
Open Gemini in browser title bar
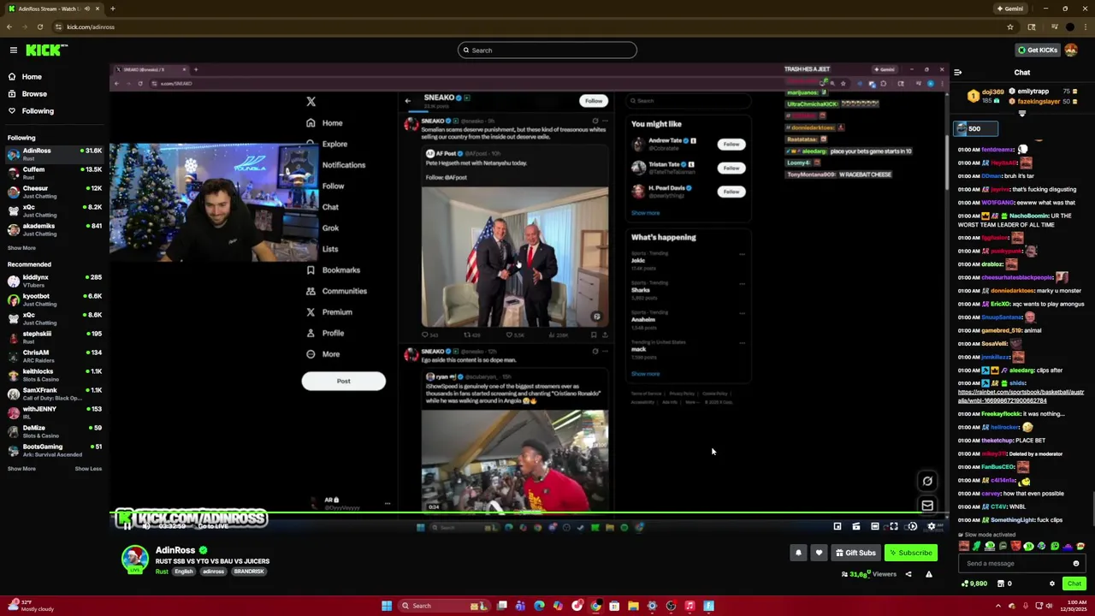pyautogui.click(x=1009, y=9)
